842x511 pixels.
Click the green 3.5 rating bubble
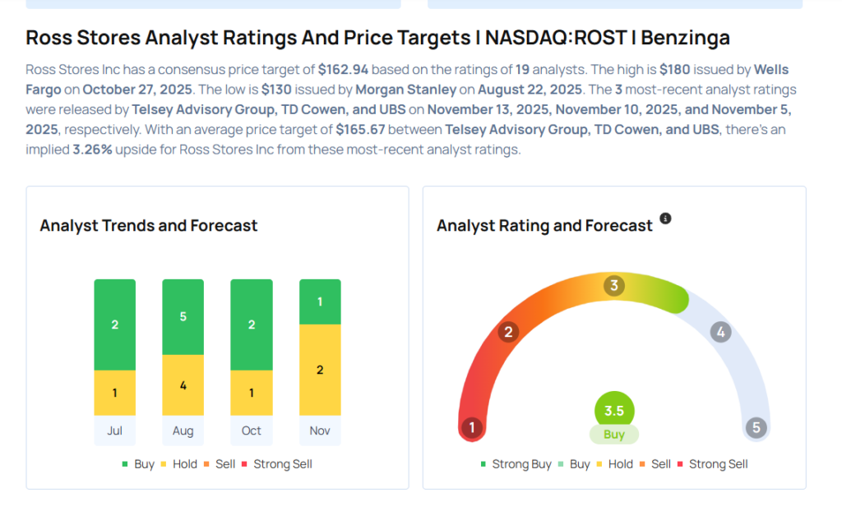pos(614,411)
